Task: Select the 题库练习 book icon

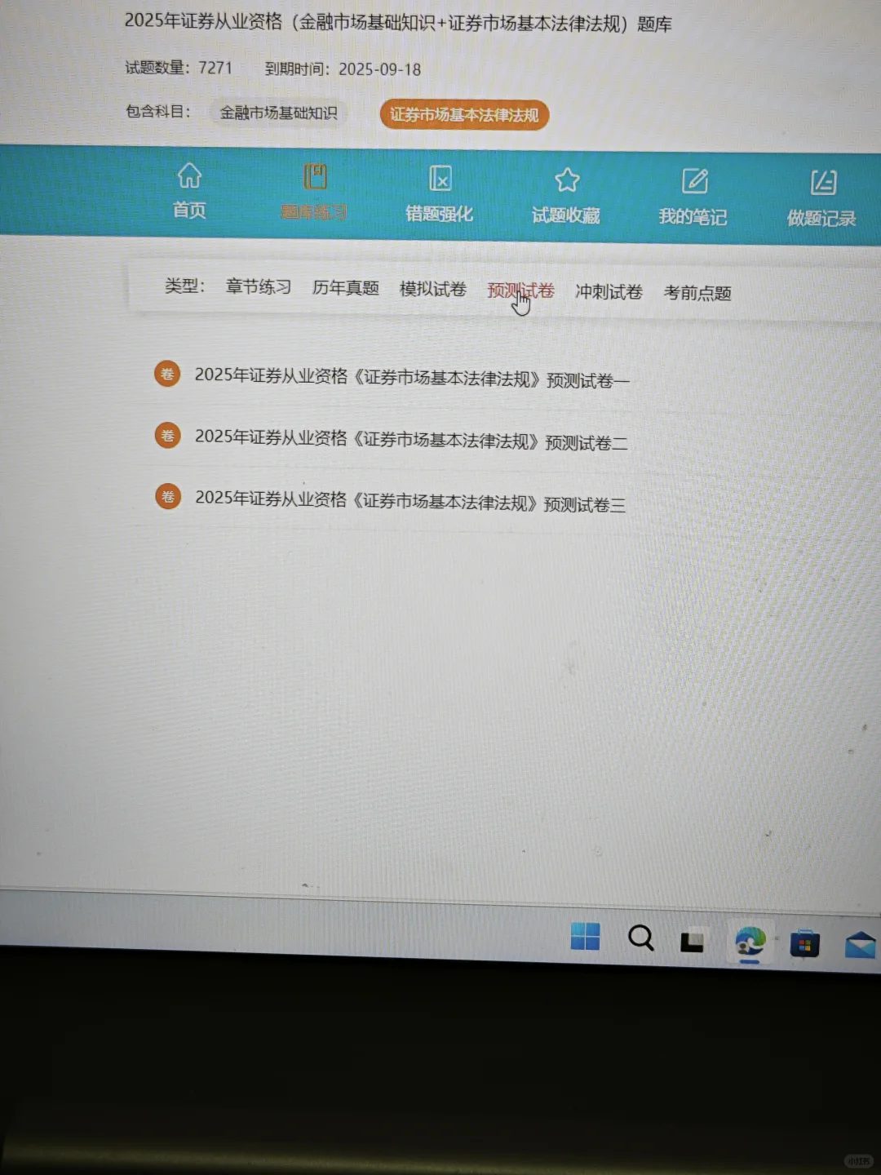Action: [315, 192]
